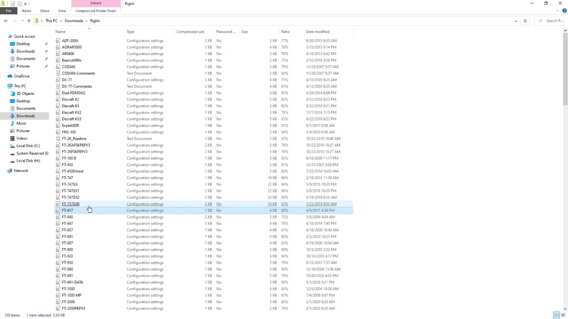The height and width of the screenshot is (319, 568).
Task: Open the File menu
Action: point(8,11)
